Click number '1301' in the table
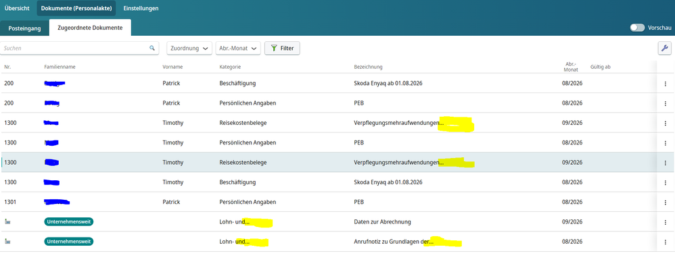675x268 pixels. click(10, 202)
